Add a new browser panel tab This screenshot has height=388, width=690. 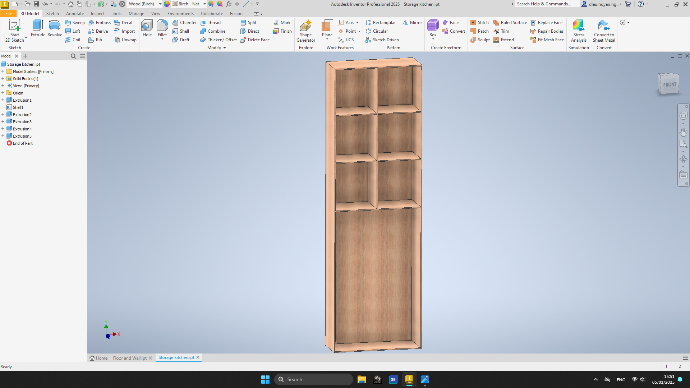pyautogui.click(x=25, y=56)
